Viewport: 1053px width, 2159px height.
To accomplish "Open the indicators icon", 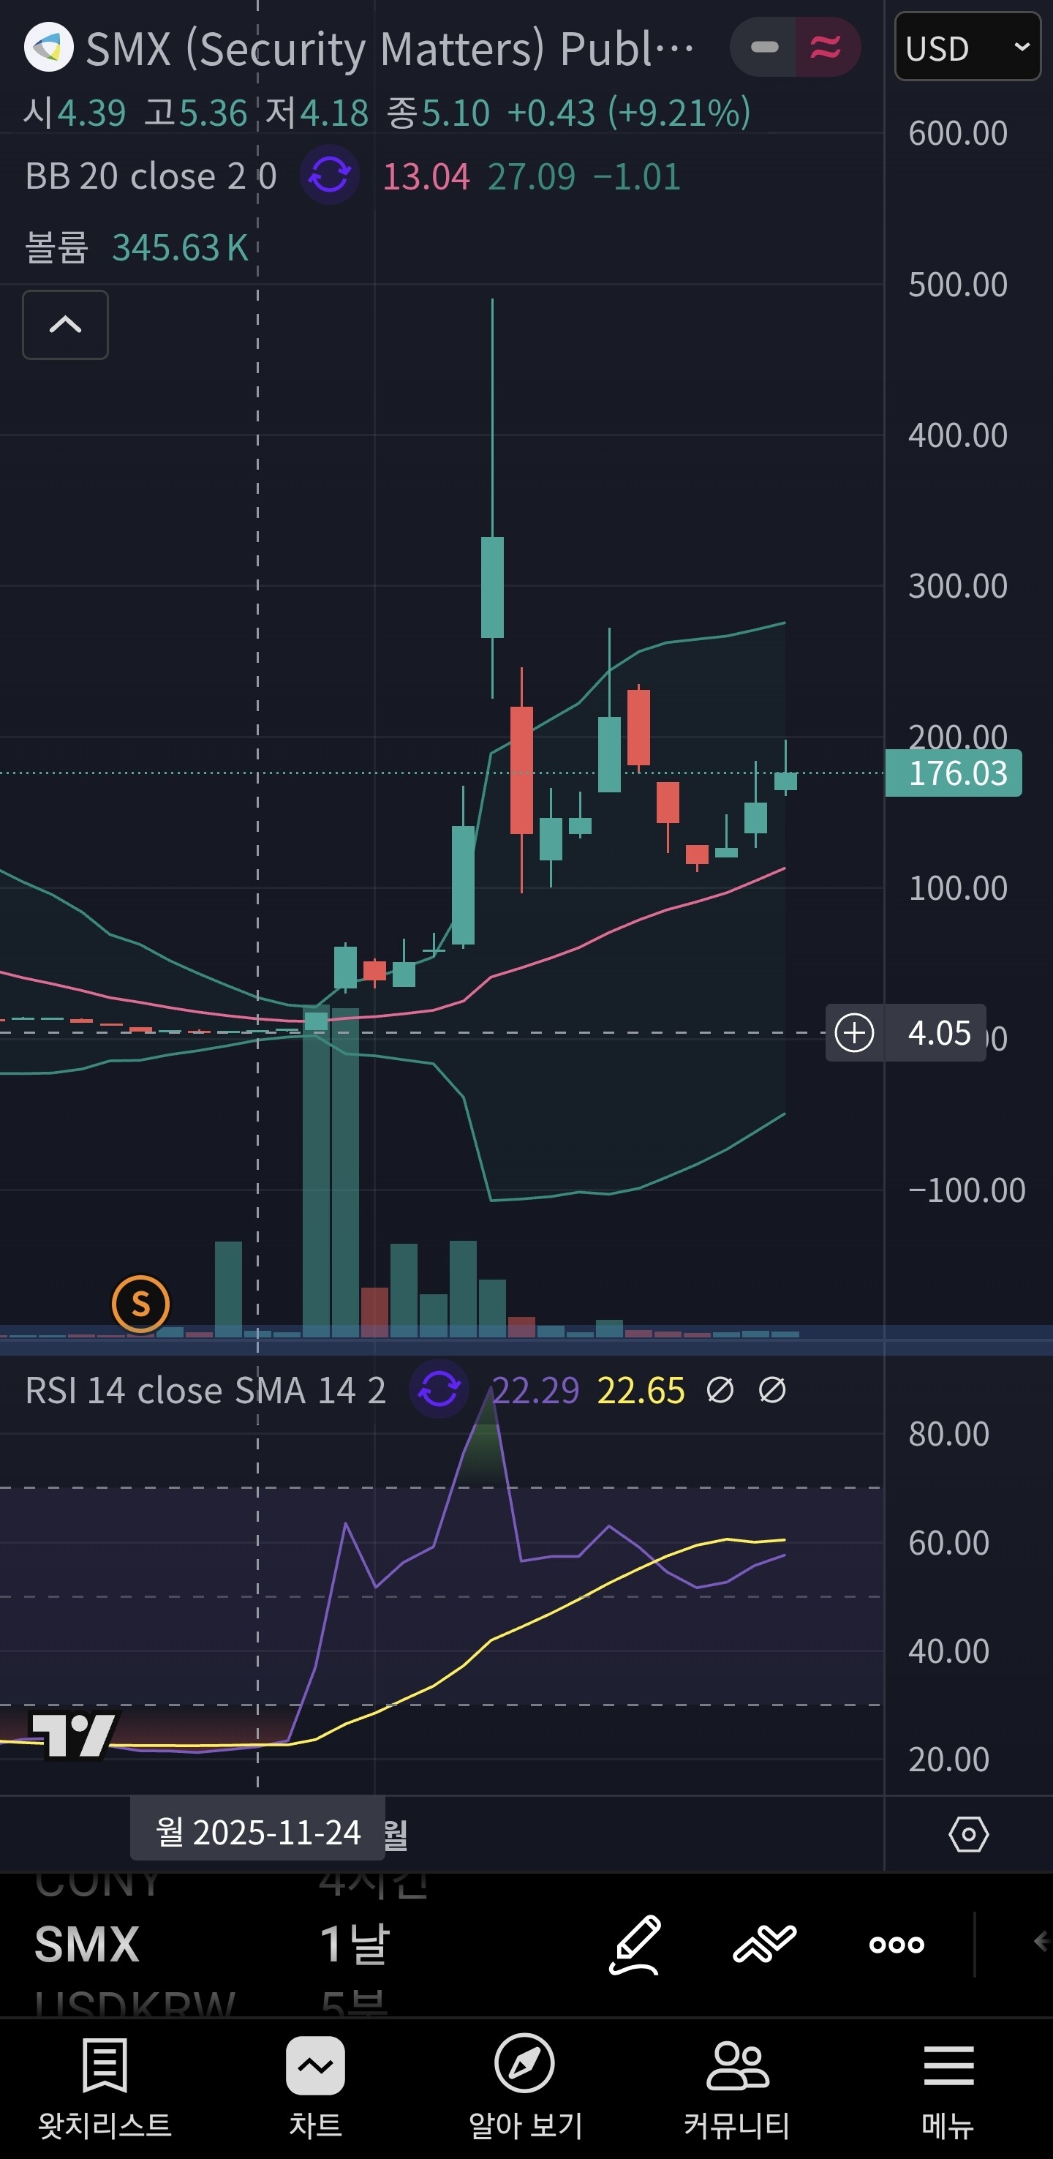I will 765,1945.
